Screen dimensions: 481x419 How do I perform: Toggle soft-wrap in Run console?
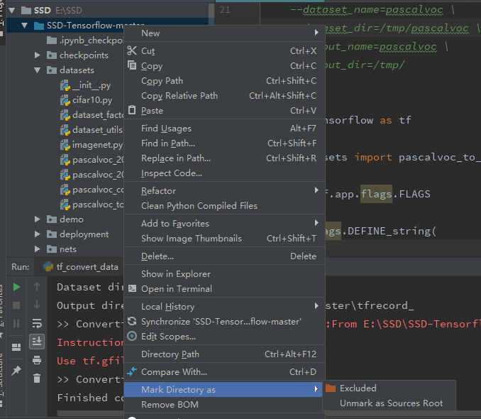point(37,323)
